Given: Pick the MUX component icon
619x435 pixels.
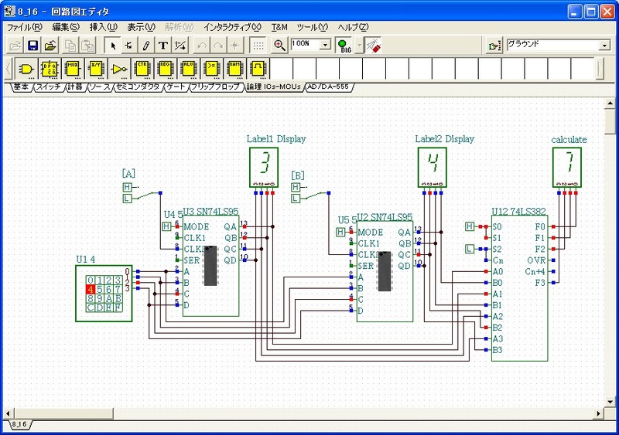Looking at the screenshot, I should click(73, 69).
